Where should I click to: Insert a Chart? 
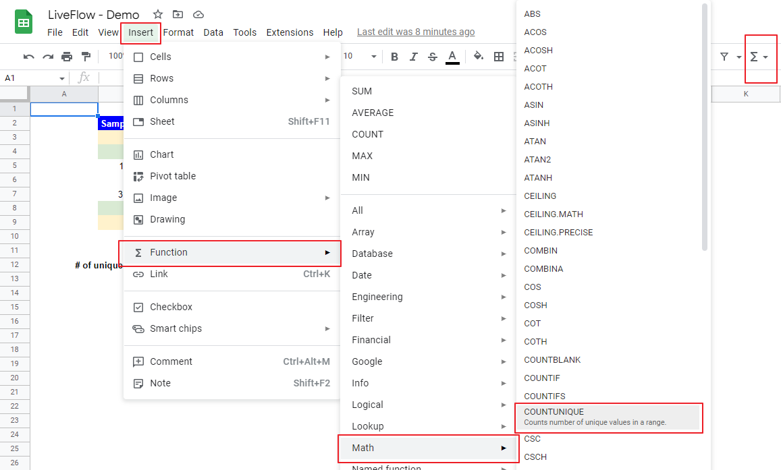[232, 154]
